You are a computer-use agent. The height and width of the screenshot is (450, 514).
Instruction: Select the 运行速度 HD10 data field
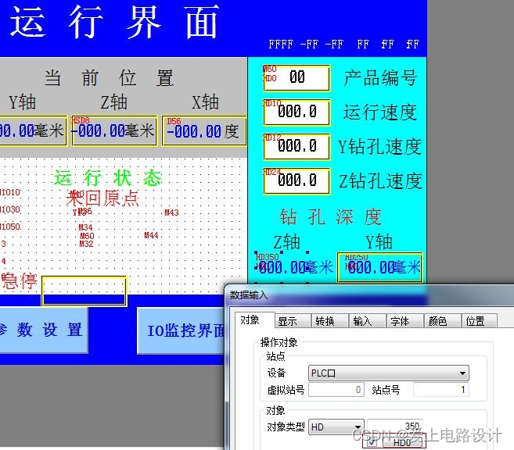click(x=296, y=112)
